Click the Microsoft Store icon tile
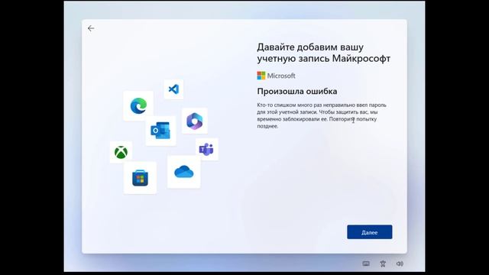 (x=140, y=178)
